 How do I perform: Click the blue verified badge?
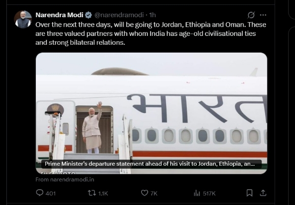point(88,15)
